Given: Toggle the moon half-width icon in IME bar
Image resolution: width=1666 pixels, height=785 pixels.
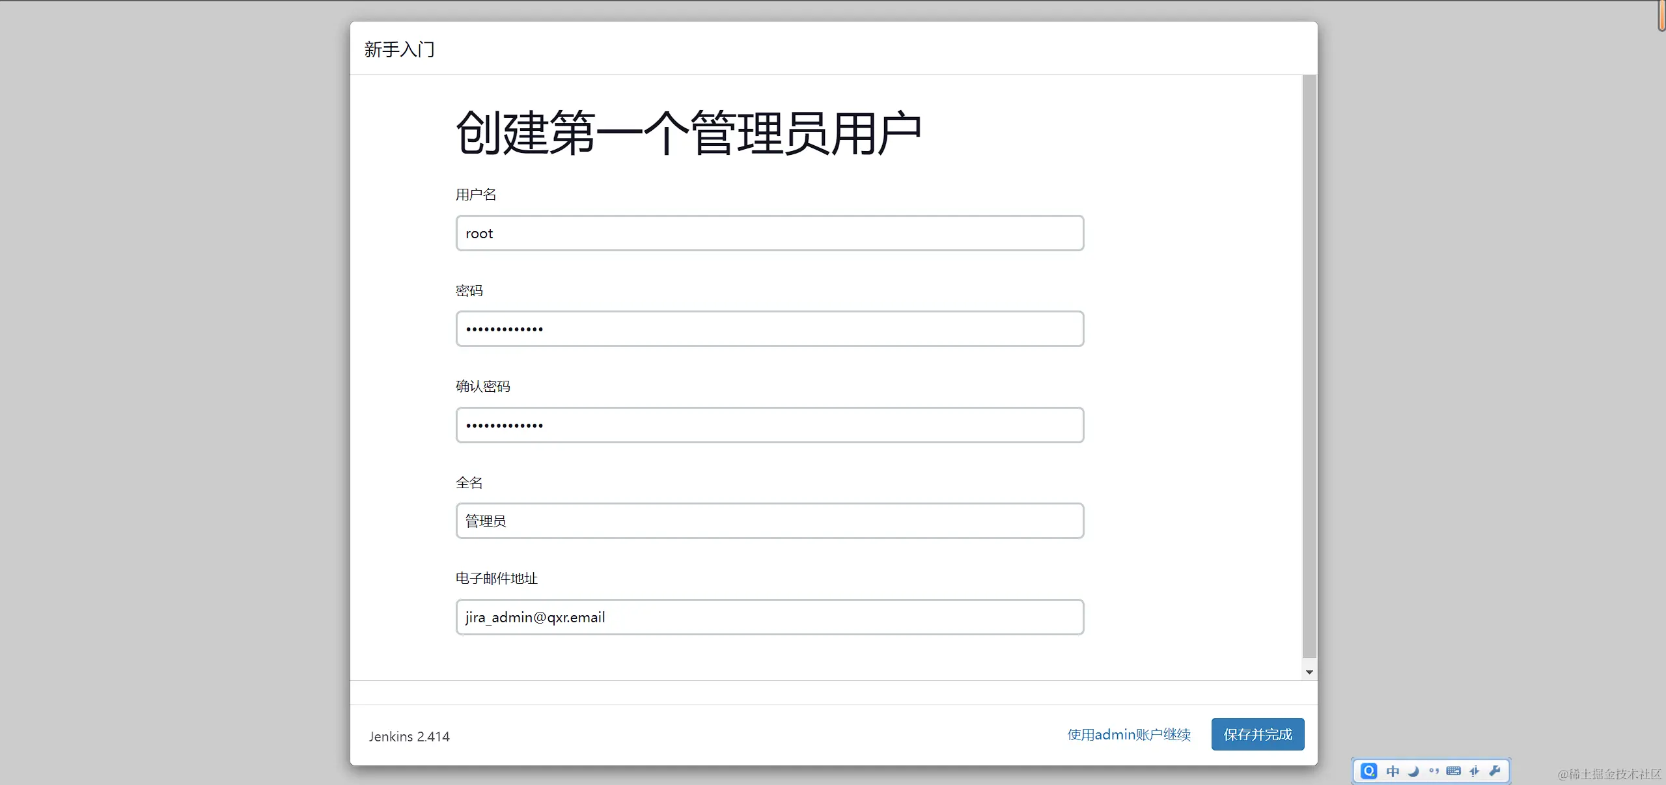Looking at the screenshot, I should (x=1413, y=771).
